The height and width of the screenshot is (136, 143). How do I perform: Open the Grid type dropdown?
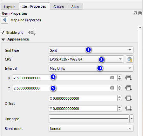pos(91,50)
